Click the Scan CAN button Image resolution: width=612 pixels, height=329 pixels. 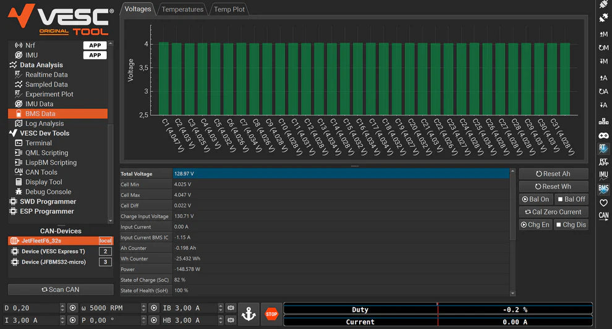click(61, 289)
